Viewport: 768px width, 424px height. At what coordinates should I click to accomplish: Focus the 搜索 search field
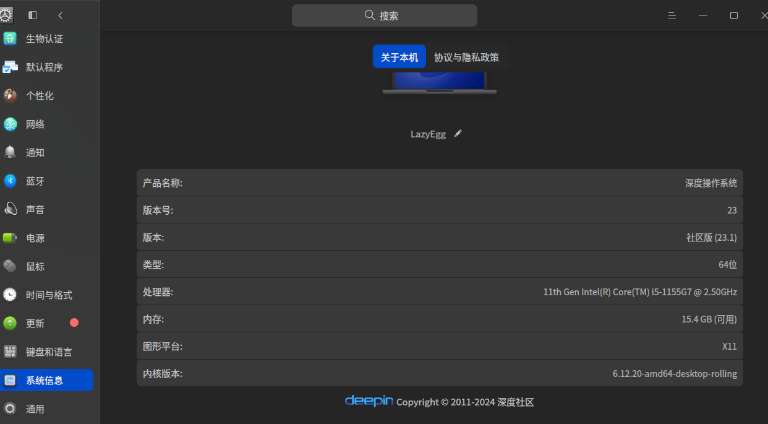385,15
